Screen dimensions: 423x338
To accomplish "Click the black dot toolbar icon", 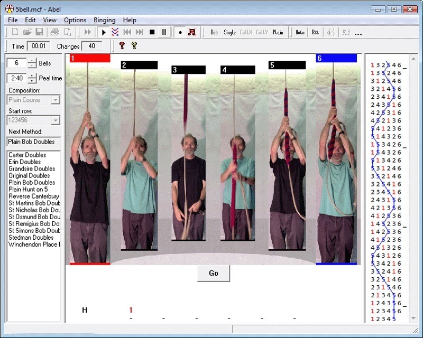I will coord(180,32).
